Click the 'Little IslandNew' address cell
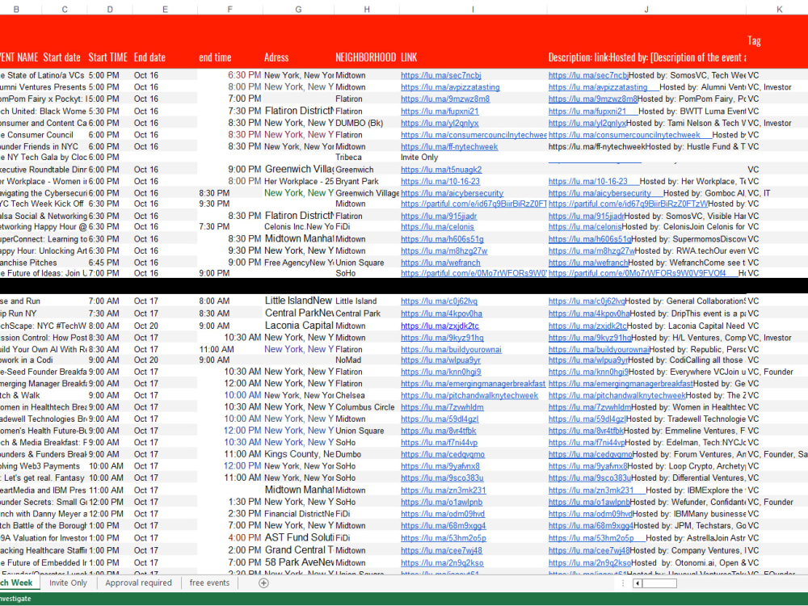The height and width of the screenshot is (606, 808). pos(298,301)
